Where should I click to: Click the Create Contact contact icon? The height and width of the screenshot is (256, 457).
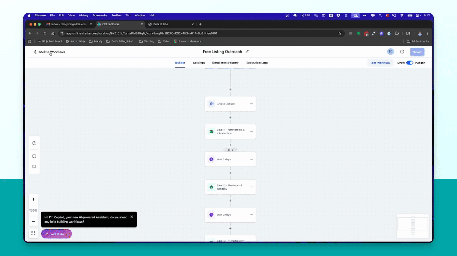point(211,104)
